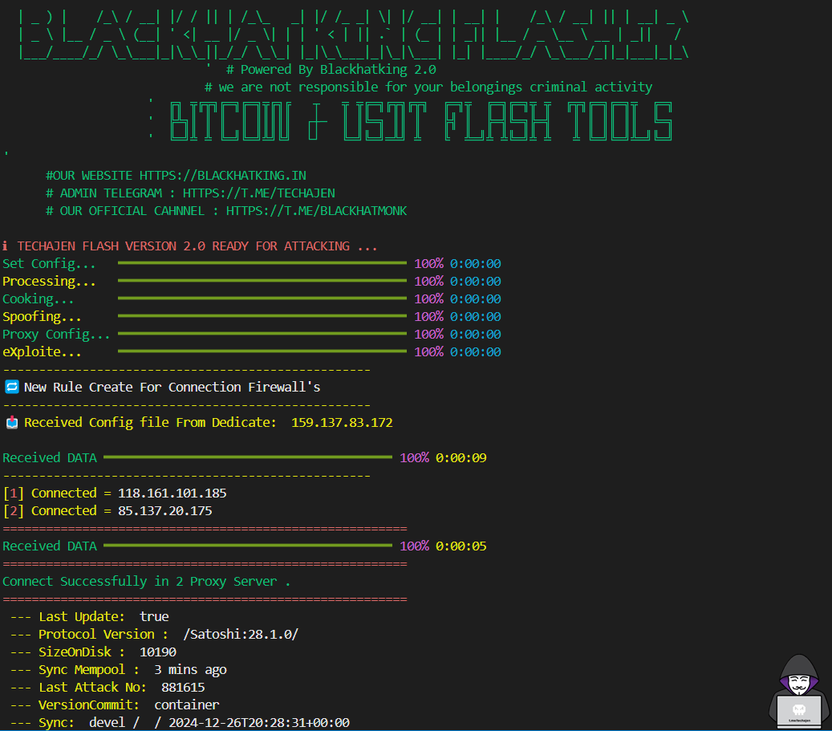This screenshot has height=731, width=832.
Task: Click the Set Config progress bar
Action: tap(262, 262)
